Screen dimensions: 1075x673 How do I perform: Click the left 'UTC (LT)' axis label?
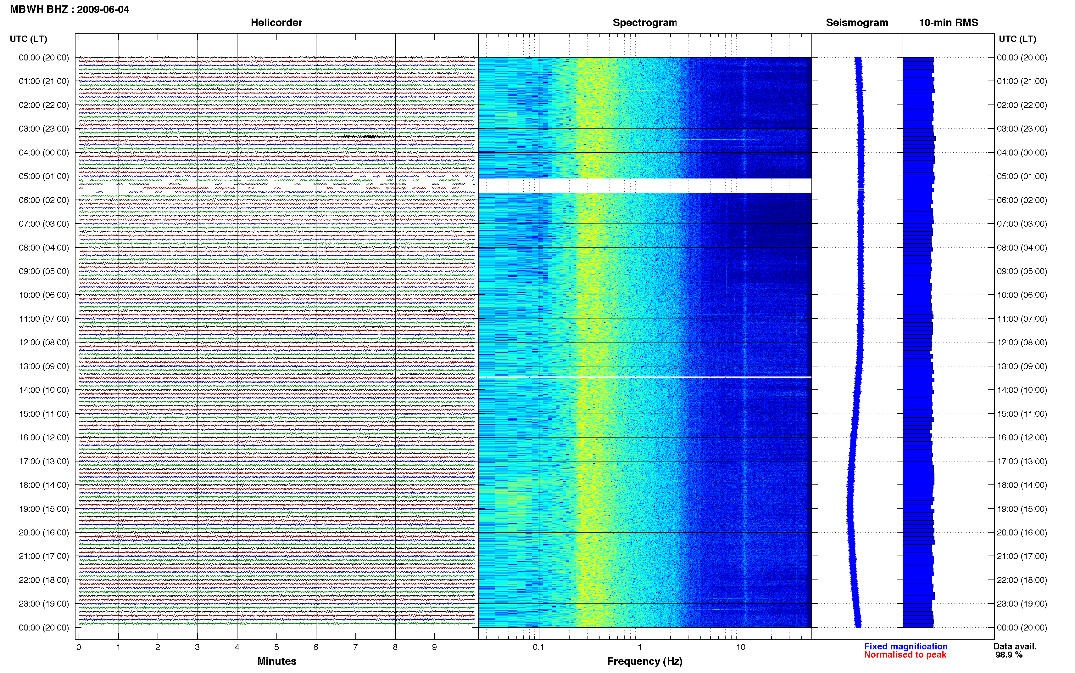[28, 39]
